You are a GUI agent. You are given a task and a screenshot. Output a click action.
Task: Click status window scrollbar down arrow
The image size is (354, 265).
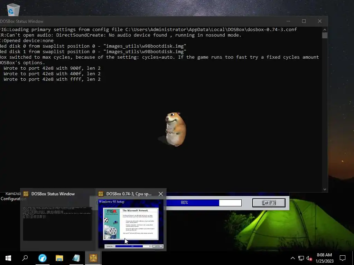pos(325,189)
